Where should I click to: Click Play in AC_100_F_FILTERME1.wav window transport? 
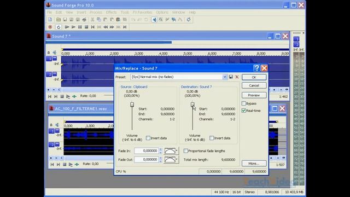click(71, 164)
